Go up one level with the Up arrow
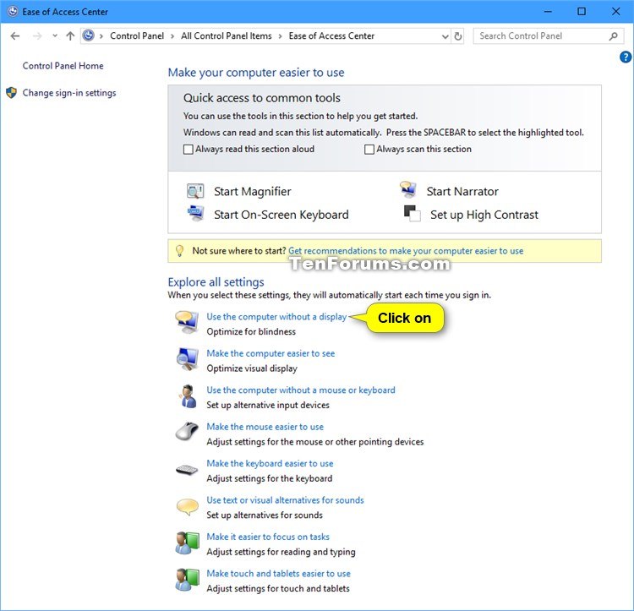Viewport: 634px width, 611px height. click(x=70, y=36)
